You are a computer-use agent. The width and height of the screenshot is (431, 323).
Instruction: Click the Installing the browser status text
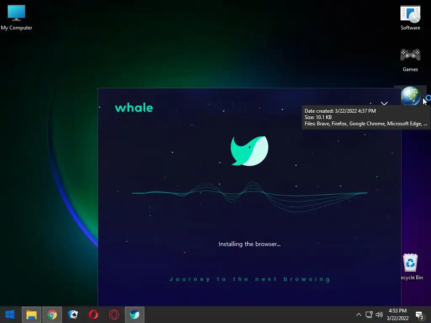[249, 244]
